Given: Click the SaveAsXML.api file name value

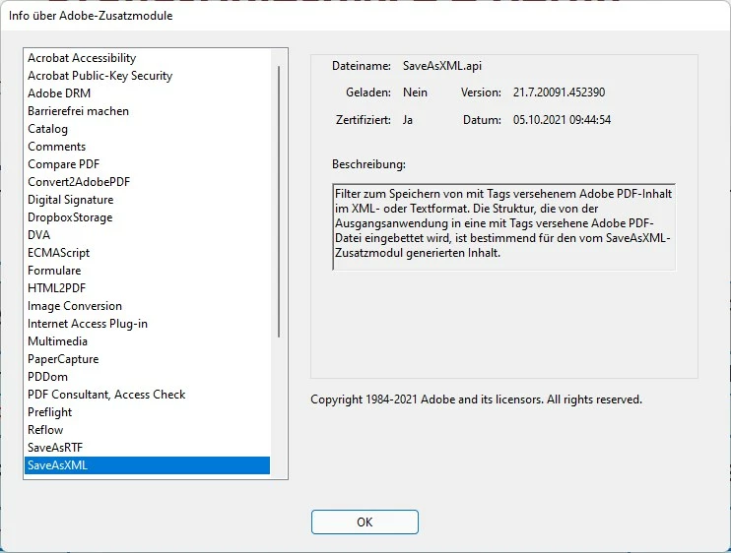Looking at the screenshot, I should (442, 66).
